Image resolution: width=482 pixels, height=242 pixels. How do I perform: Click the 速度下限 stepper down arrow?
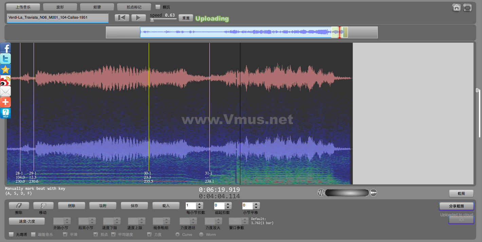pyautogui.click(x=117, y=223)
